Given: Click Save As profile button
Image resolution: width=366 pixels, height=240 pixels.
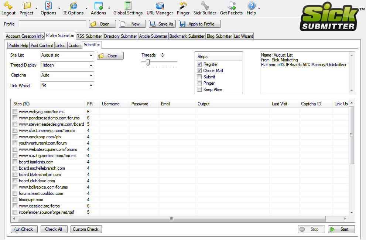Looking at the screenshot, I should [x=162, y=24].
